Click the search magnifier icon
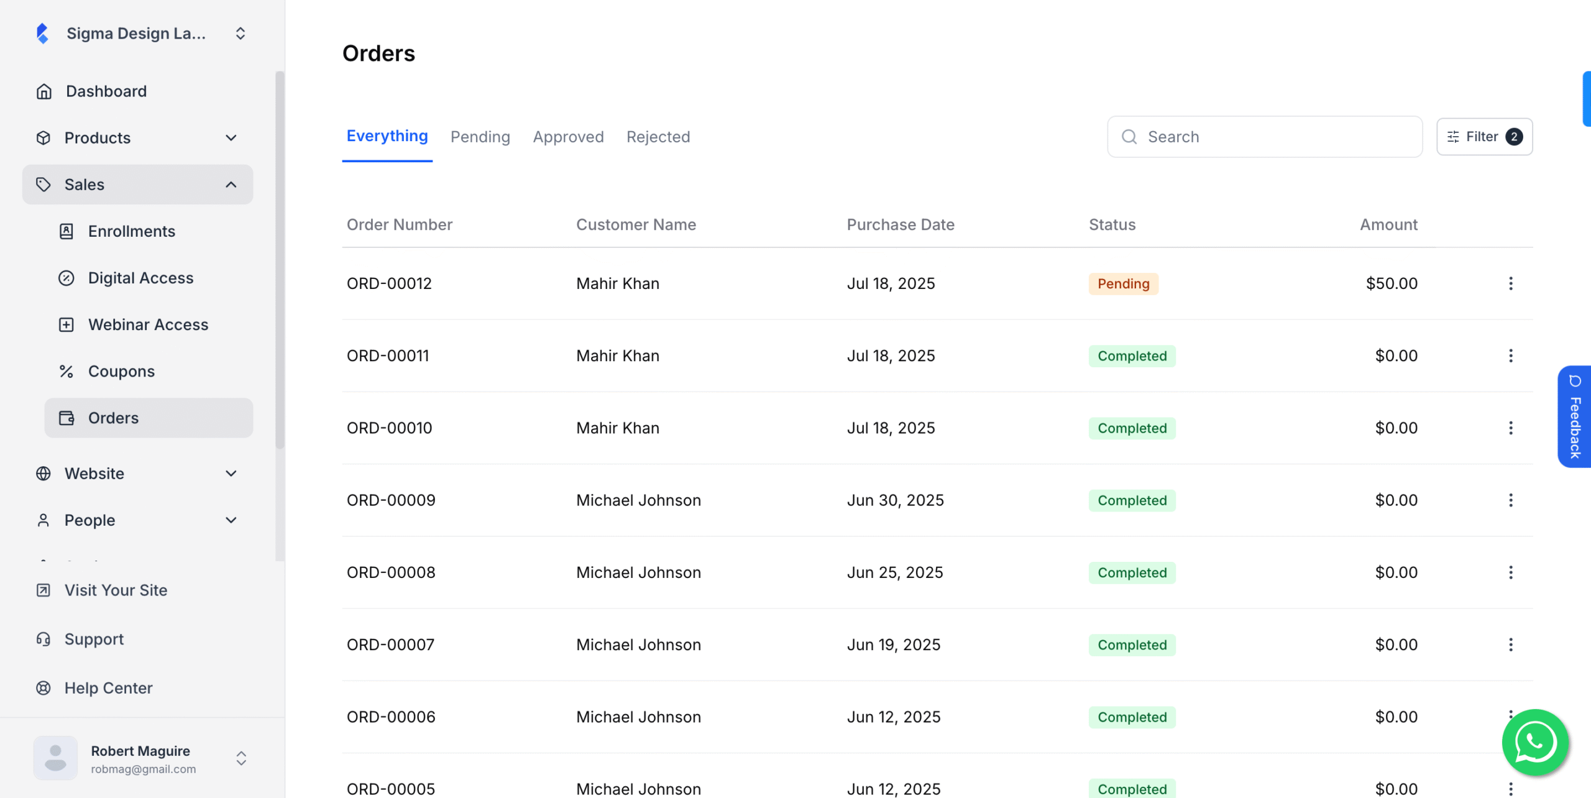 tap(1129, 137)
